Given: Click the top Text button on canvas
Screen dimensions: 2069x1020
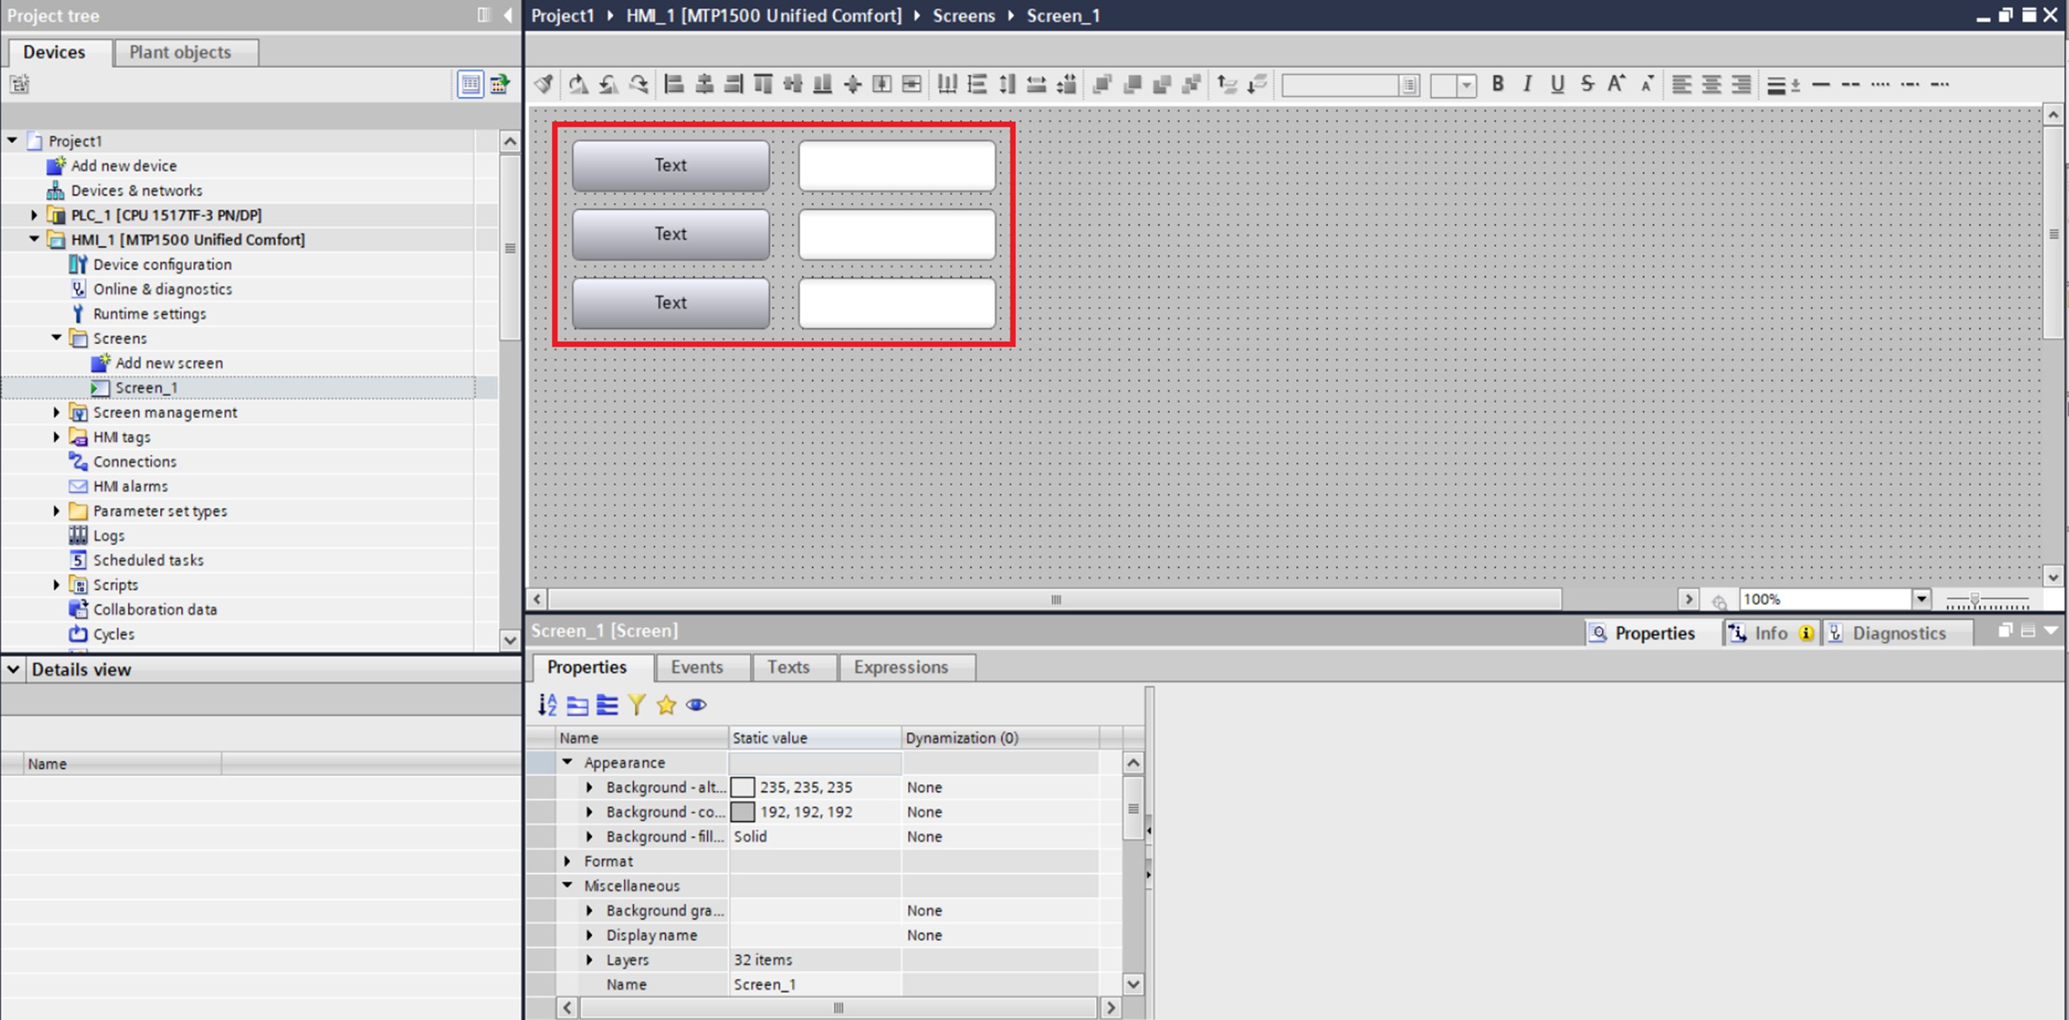Looking at the screenshot, I should point(670,166).
